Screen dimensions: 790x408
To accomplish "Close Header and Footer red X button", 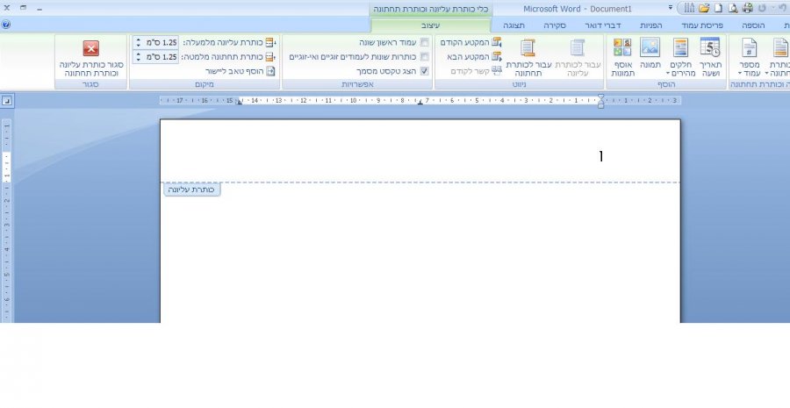I will coord(91,48).
